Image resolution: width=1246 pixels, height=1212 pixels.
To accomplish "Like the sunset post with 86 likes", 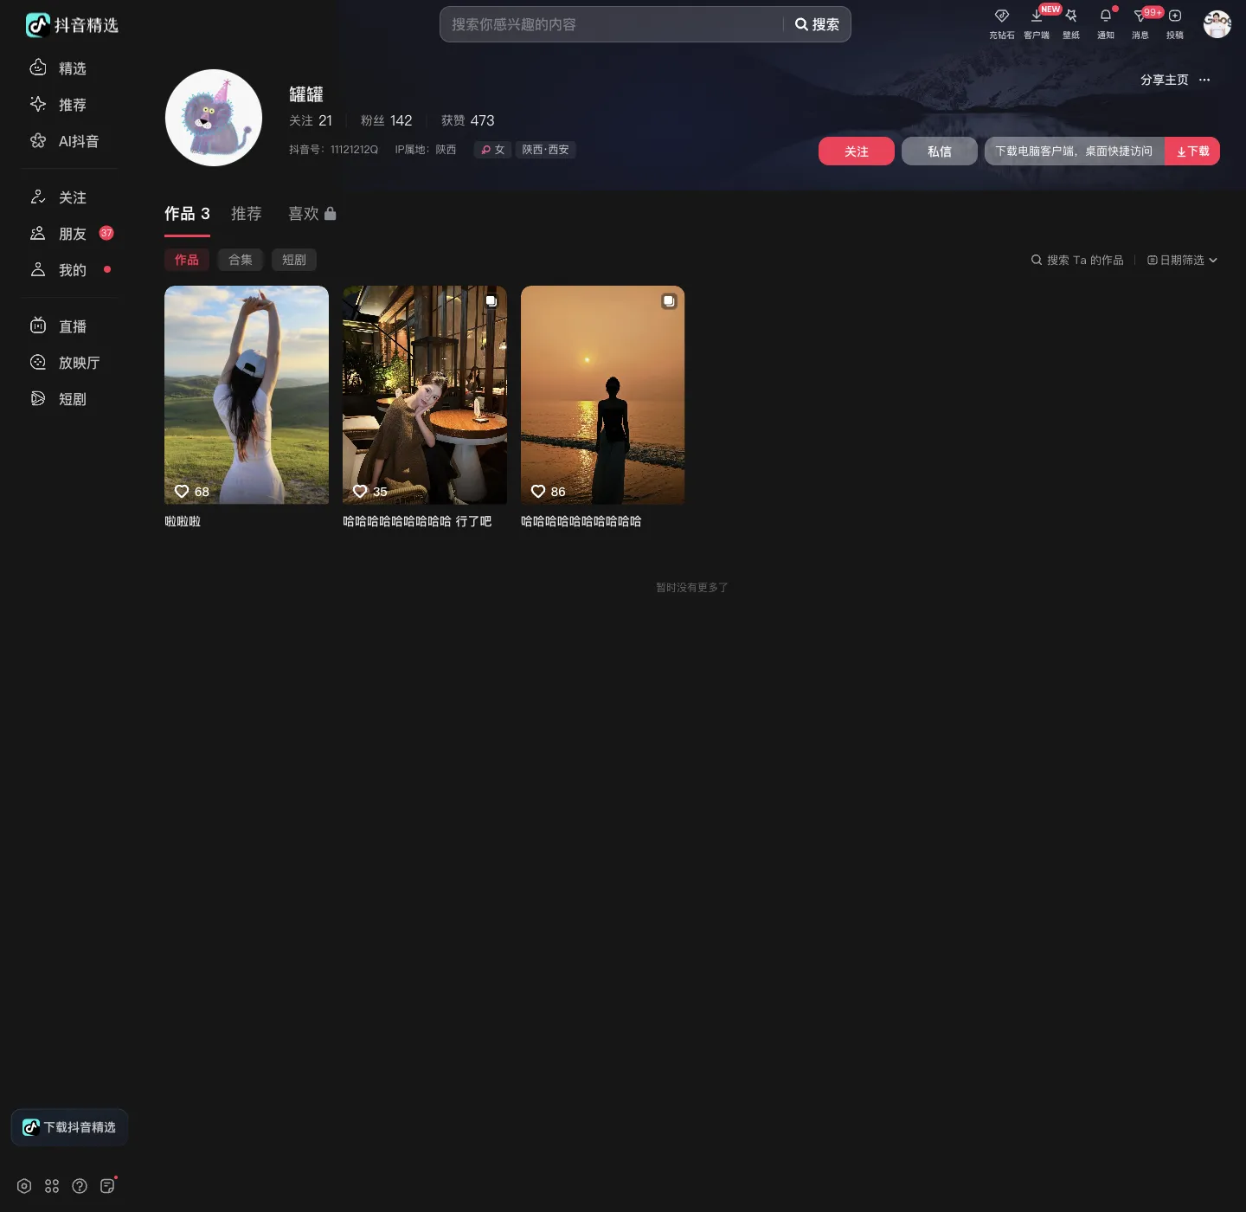I will click(x=538, y=491).
